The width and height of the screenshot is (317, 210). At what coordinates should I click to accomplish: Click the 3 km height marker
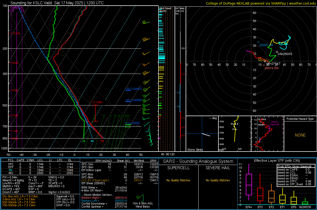(x=15, y=115)
